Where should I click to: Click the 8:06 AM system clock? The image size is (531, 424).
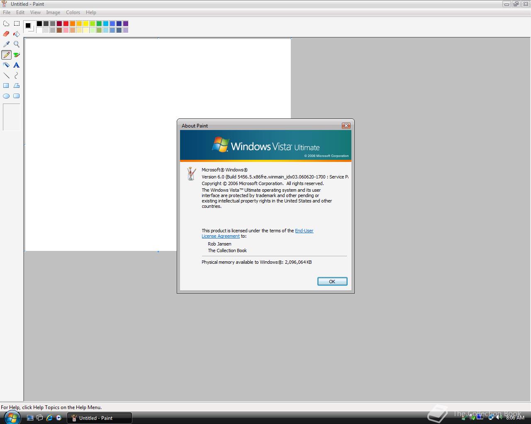515,418
